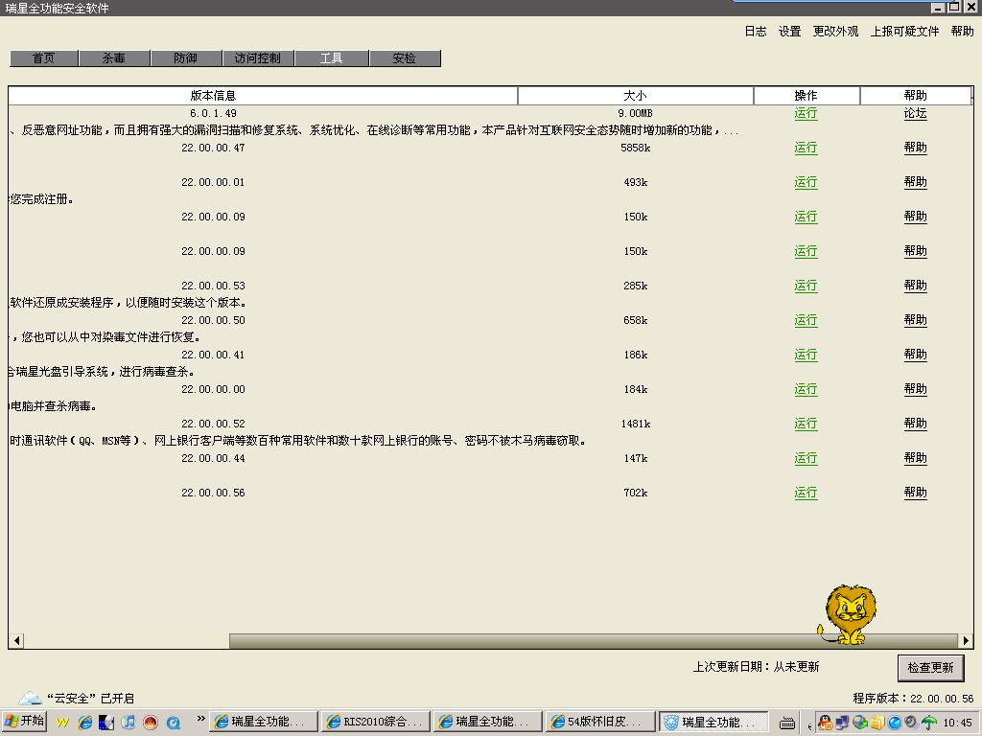Activate the shield-icon 瑞星全功能 taskbar button
This screenshot has height=736, width=982.
click(x=713, y=722)
